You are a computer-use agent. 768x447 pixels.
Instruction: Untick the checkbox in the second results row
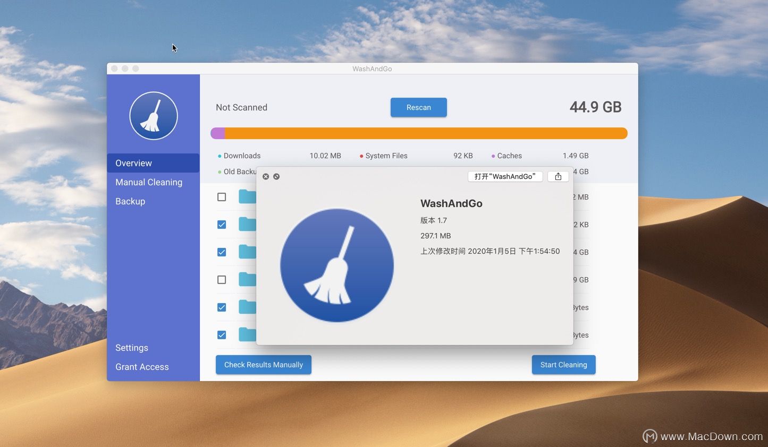point(222,225)
